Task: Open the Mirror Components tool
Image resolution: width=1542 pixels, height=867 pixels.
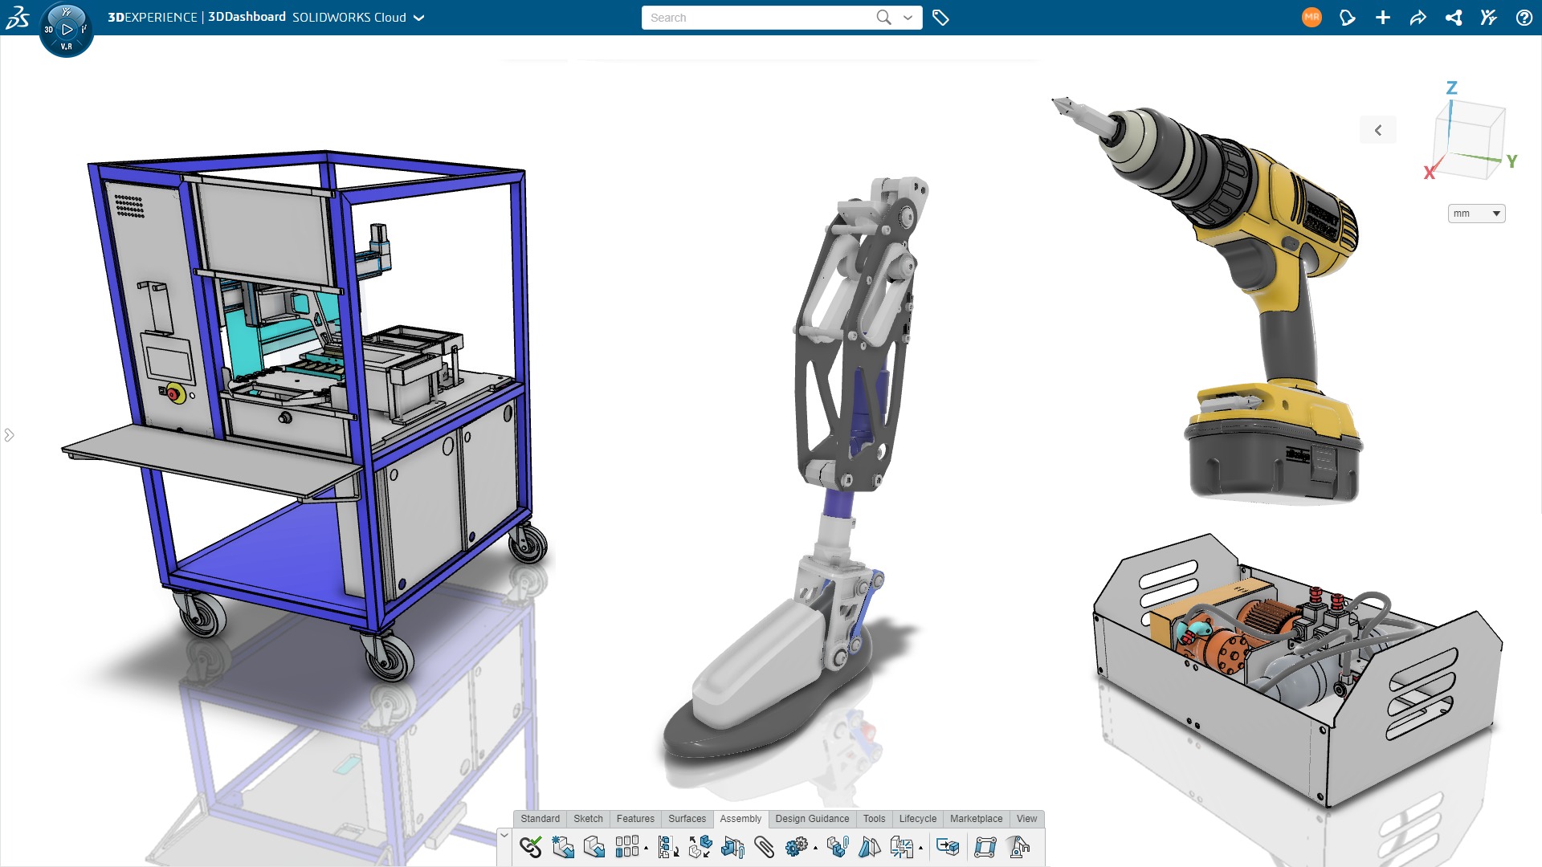Action: (869, 847)
